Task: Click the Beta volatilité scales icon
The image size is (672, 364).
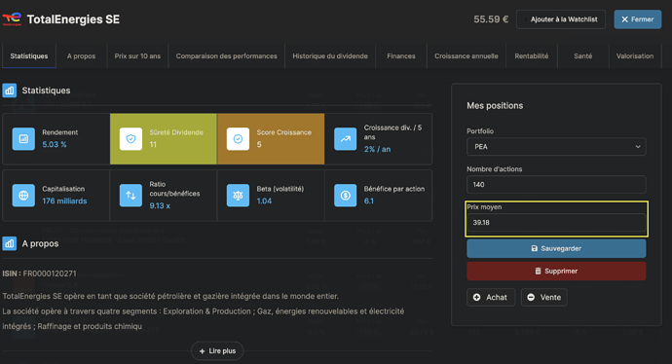Action: click(238, 196)
